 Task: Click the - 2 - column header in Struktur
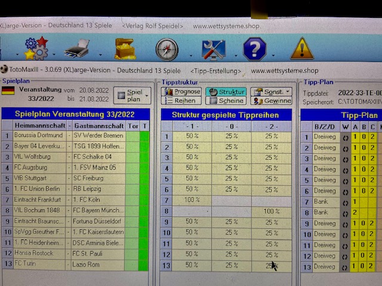pos(272,126)
